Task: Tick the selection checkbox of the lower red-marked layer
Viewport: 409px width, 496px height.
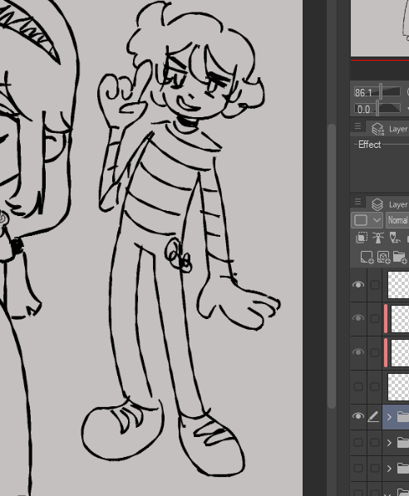Action: [375, 352]
